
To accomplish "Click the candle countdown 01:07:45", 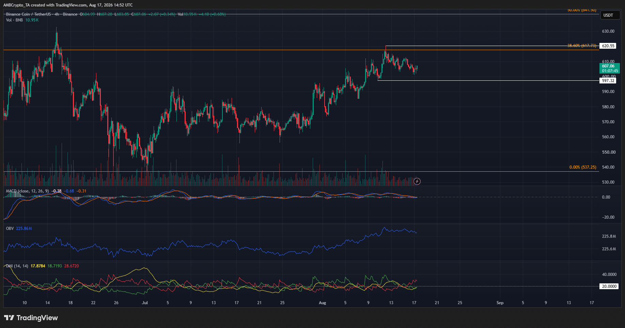I will (610, 71).
